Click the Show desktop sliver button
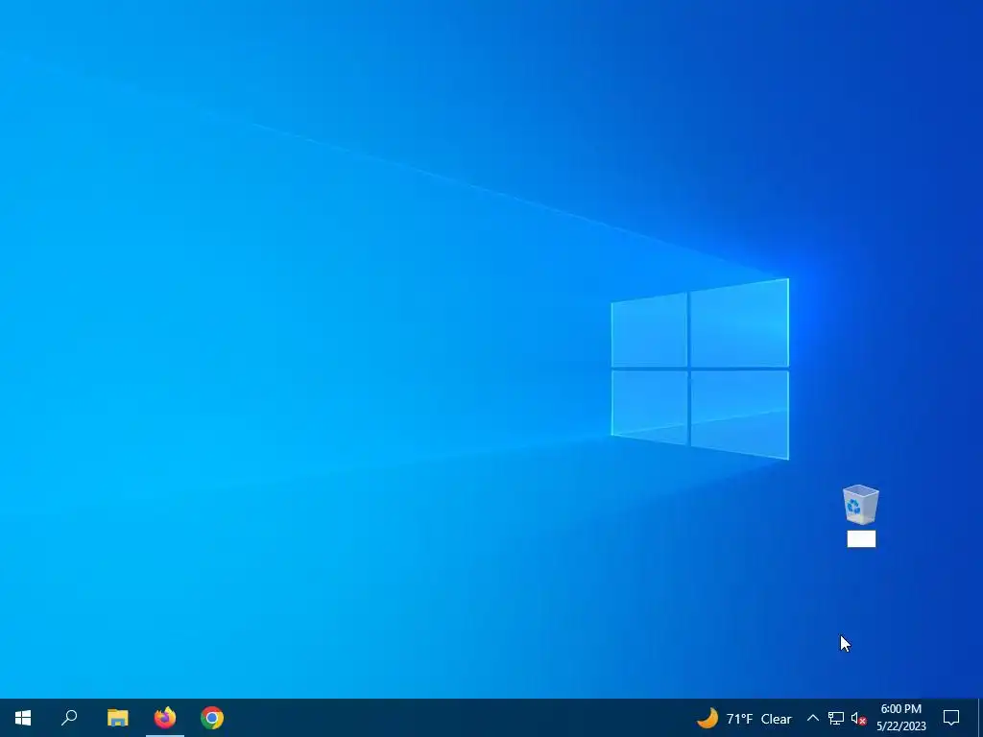983x737 pixels. click(980, 718)
